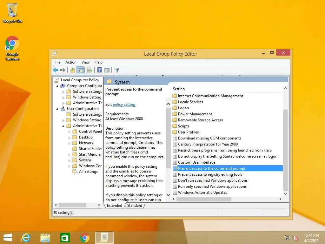The image size is (325, 244).
Task: Select Do not display Getting Started setting
Action: point(228,156)
